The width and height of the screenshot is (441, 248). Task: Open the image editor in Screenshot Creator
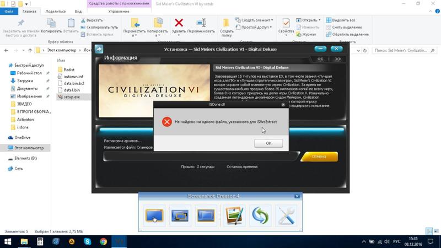234,215
